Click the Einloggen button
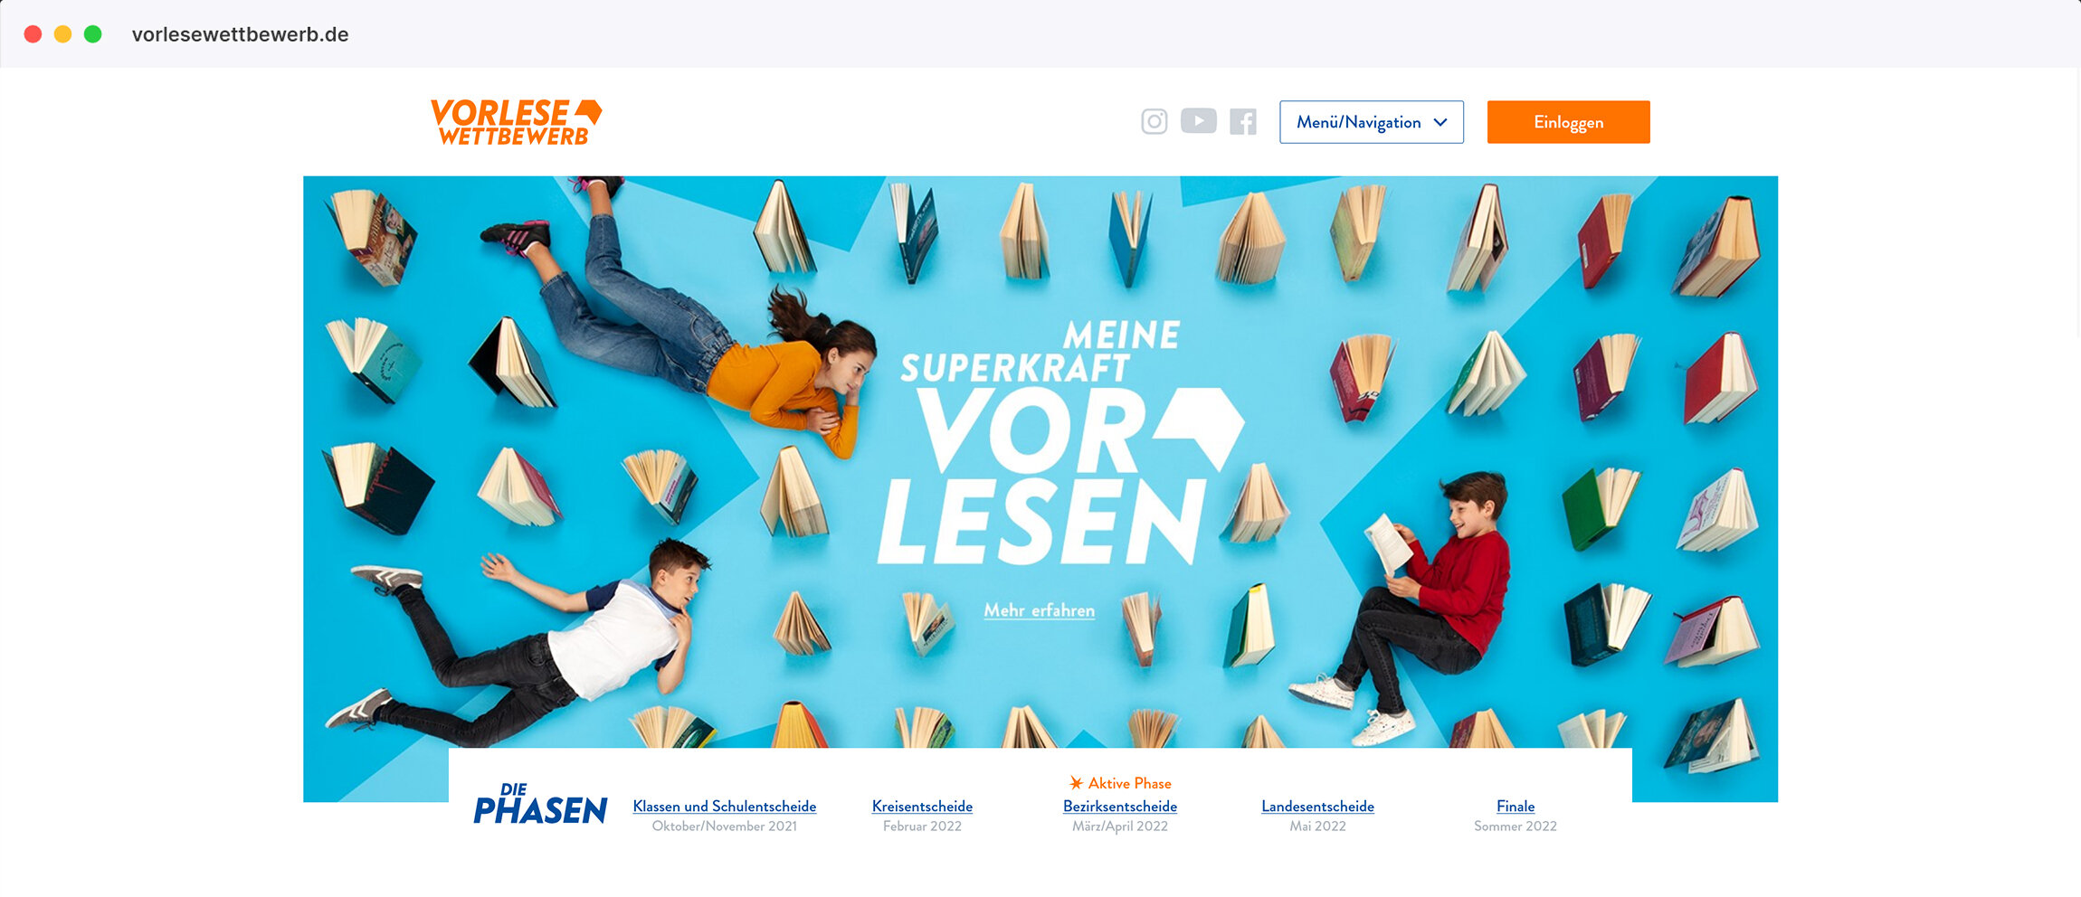2081x897 pixels. [1568, 122]
